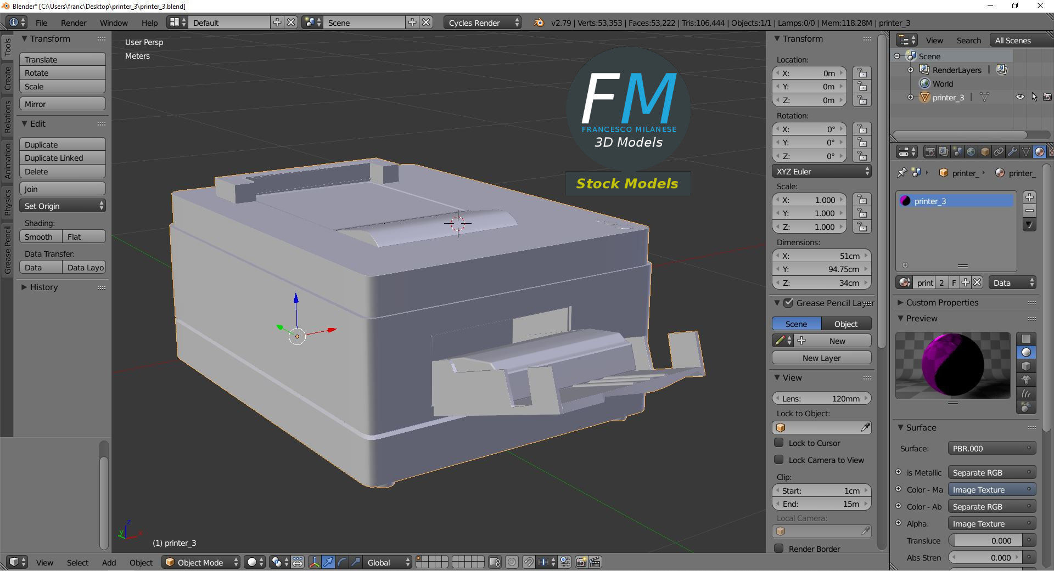Switch to the Create tab in tool shelf
The image size is (1054, 571).
point(7,78)
